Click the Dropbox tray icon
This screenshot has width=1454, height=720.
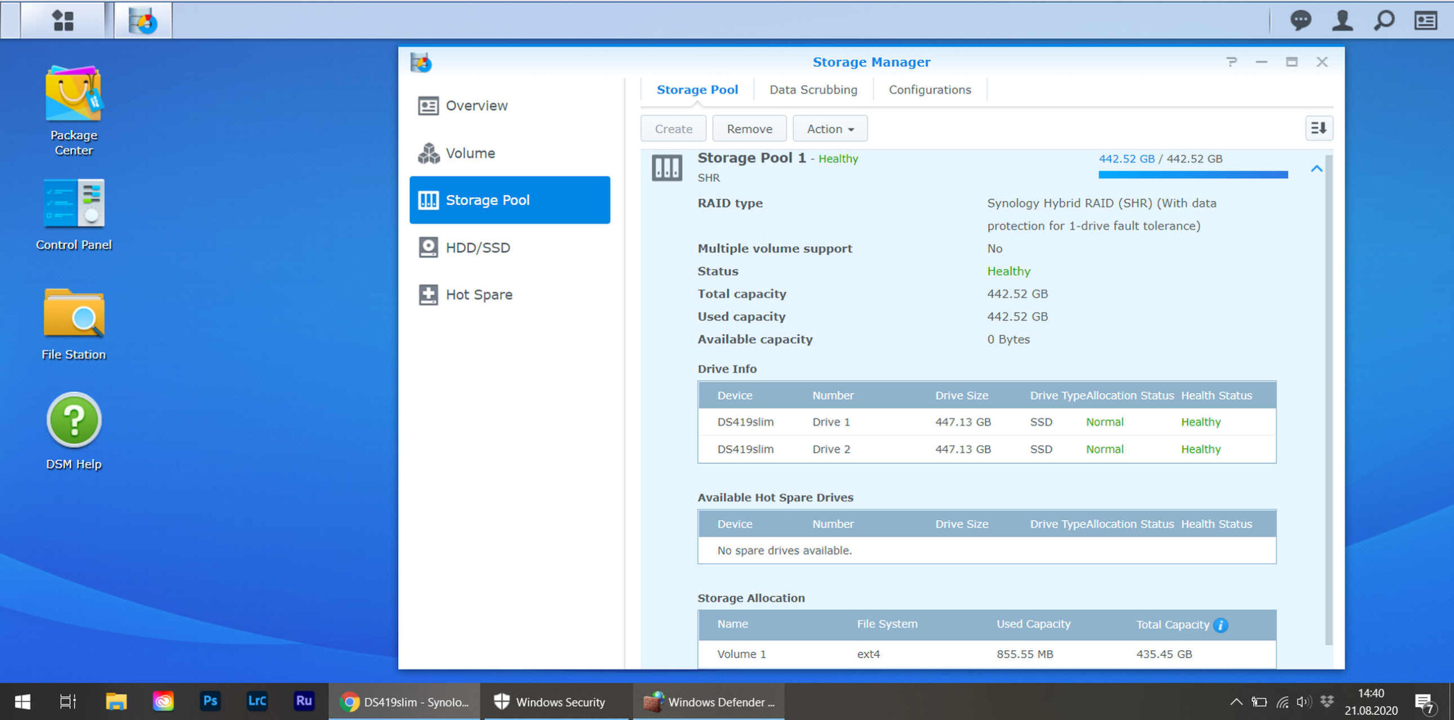pos(1327,702)
